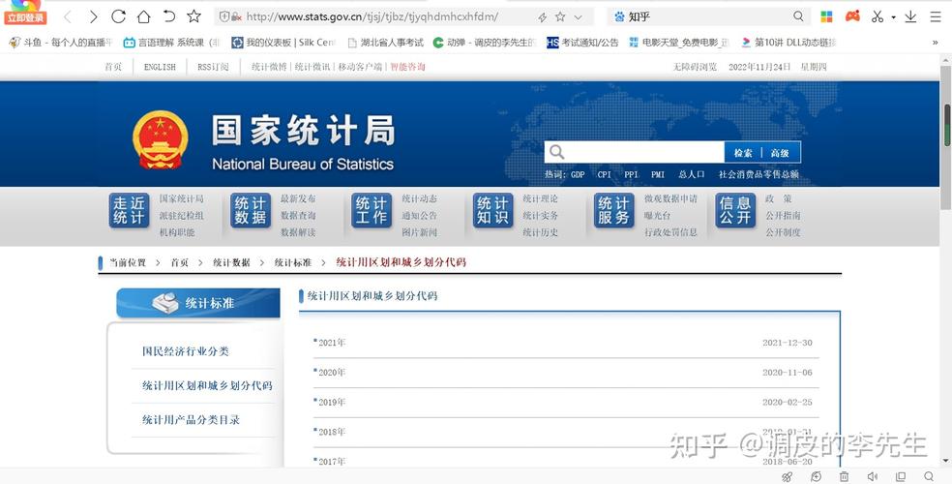Go to the browser home page icon
The image size is (952, 484).
pyautogui.click(x=143, y=16)
